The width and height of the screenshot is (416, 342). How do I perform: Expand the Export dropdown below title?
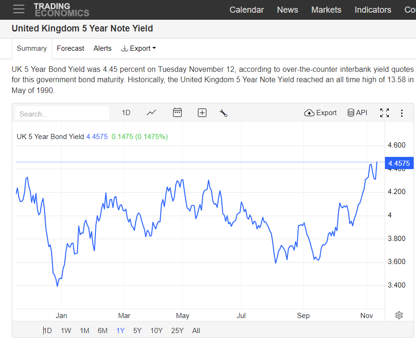138,48
